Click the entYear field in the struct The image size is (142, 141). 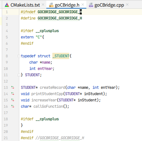click(x=45, y=69)
